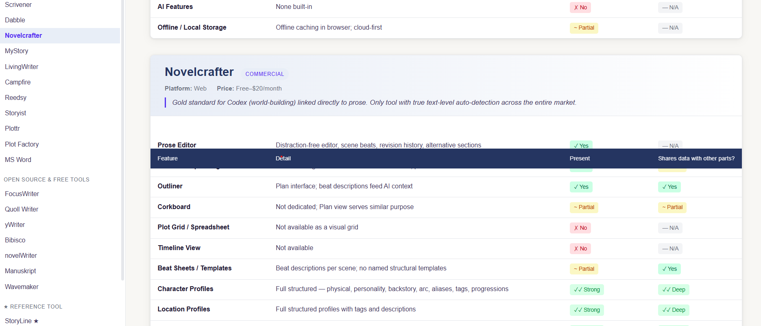The image size is (761, 326).
Task: Select Reedsy from the tool list
Action: [x=16, y=97]
